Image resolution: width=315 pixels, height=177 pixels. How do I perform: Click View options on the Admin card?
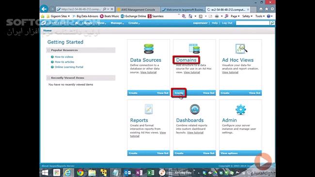[x=229, y=153]
